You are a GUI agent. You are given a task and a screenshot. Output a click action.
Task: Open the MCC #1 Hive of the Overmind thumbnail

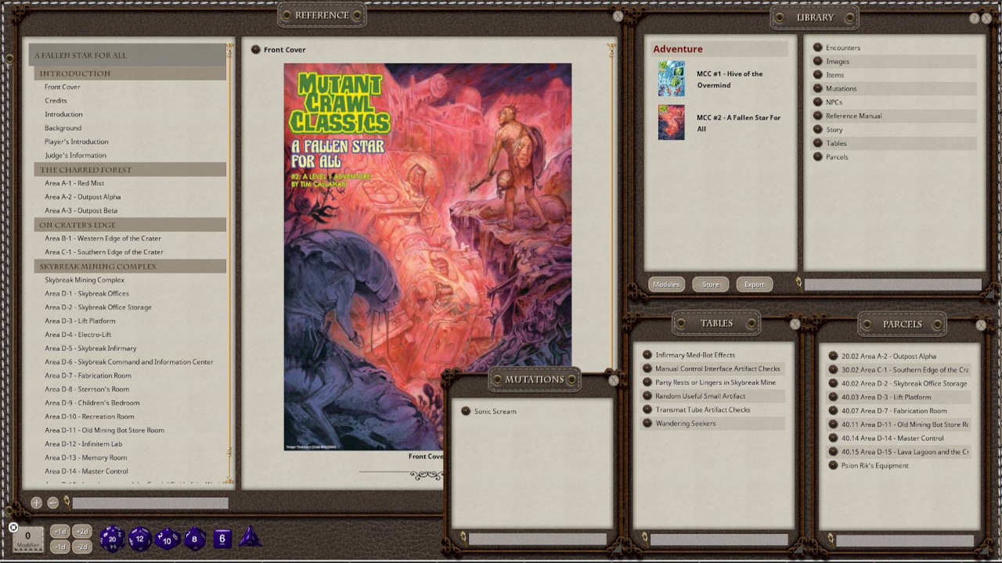point(671,79)
